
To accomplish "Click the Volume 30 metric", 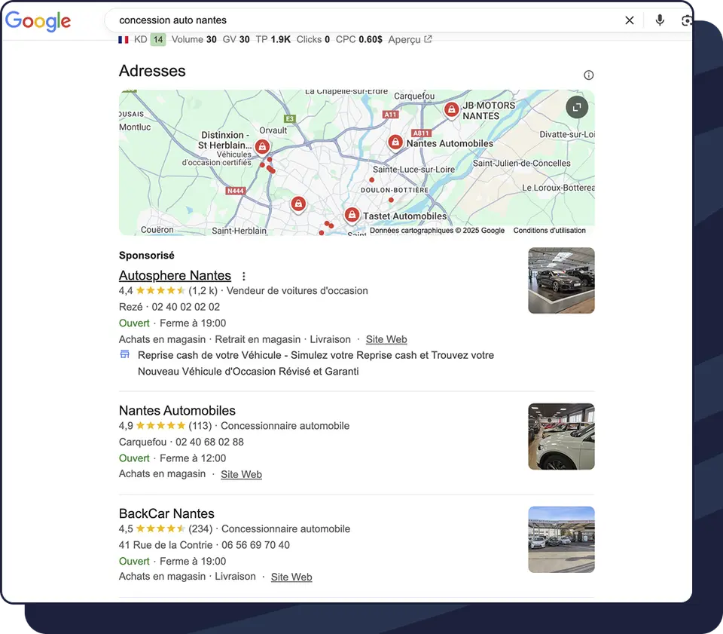I will click(194, 40).
